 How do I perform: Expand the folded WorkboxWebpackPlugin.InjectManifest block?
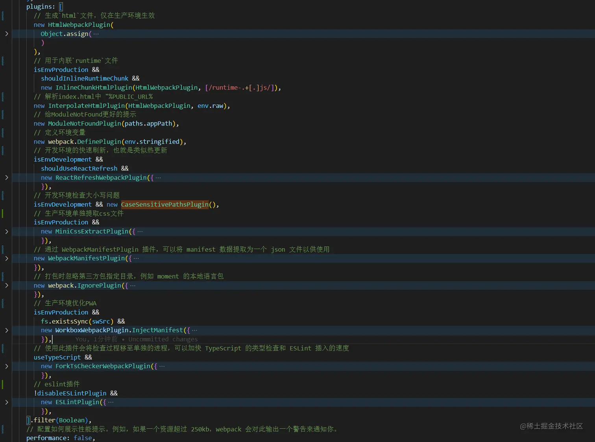pos(7,330)
